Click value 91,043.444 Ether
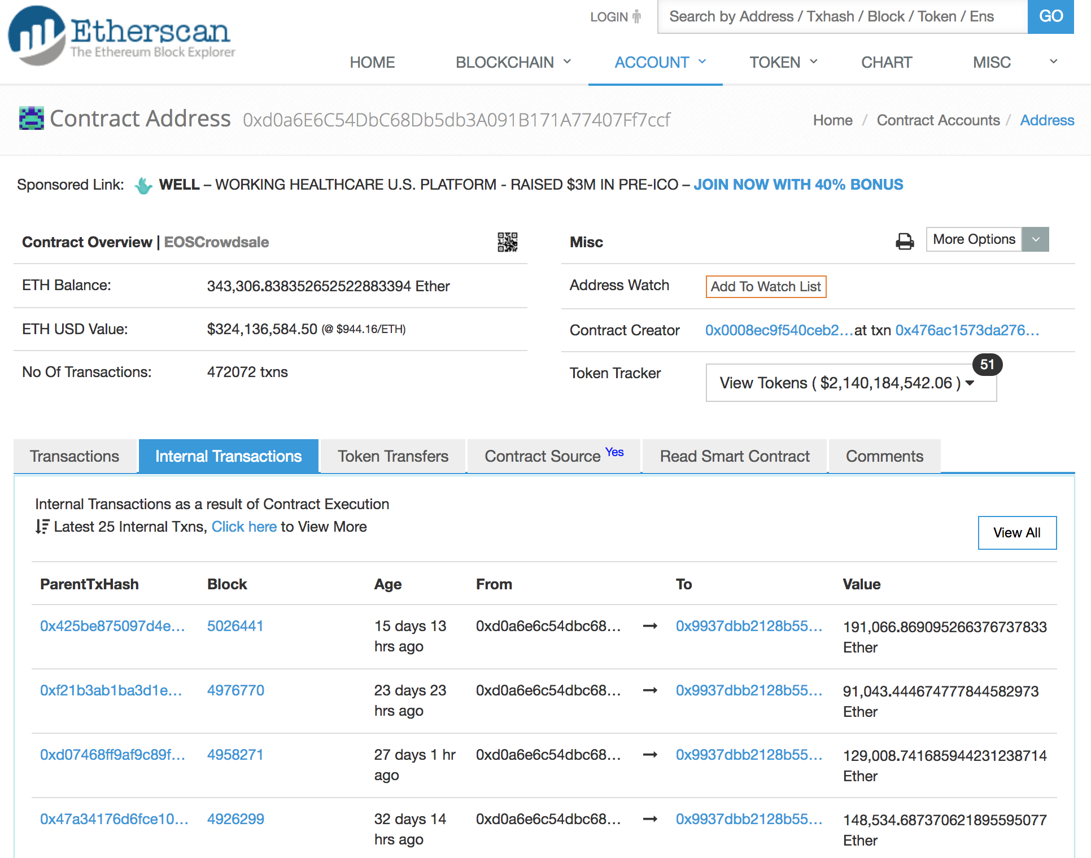Viewport: 1091px width, 858px height. [x=941, y=702]
